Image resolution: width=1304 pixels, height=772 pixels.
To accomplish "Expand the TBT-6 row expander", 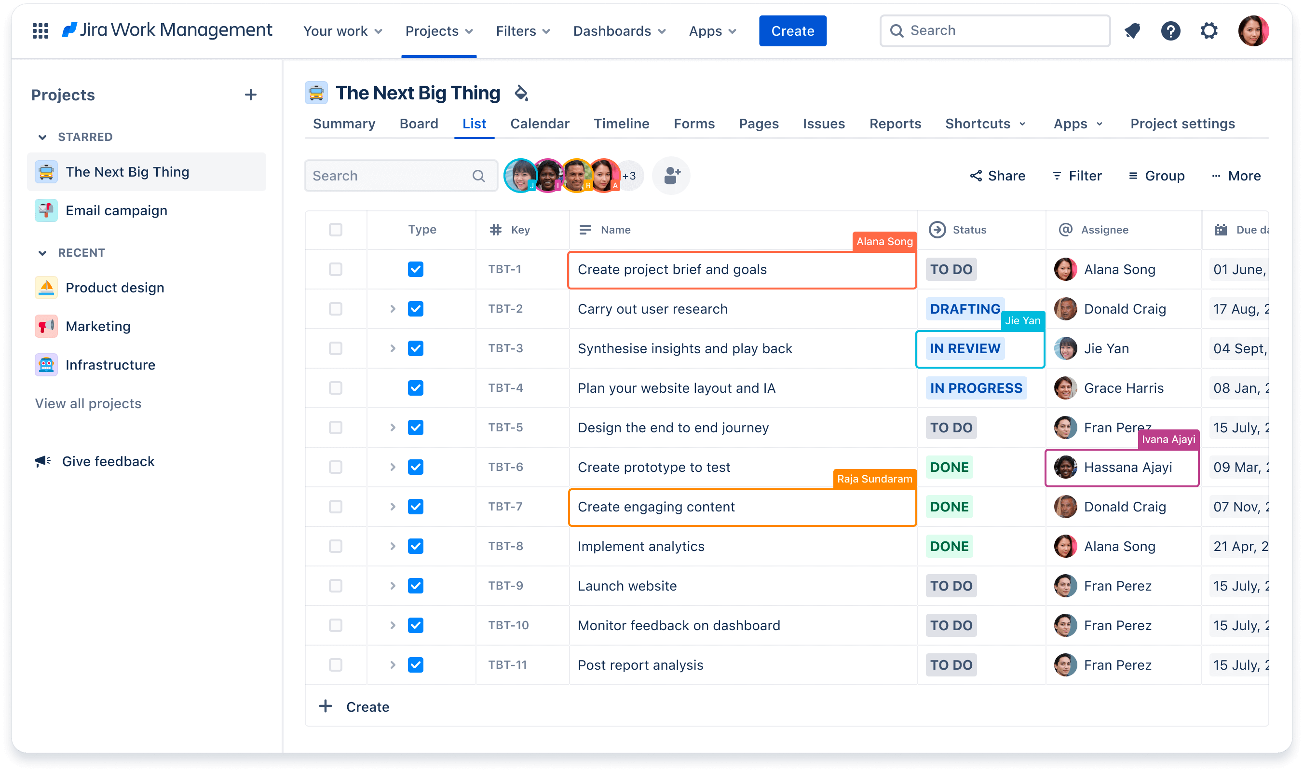I will pos(390,467).
